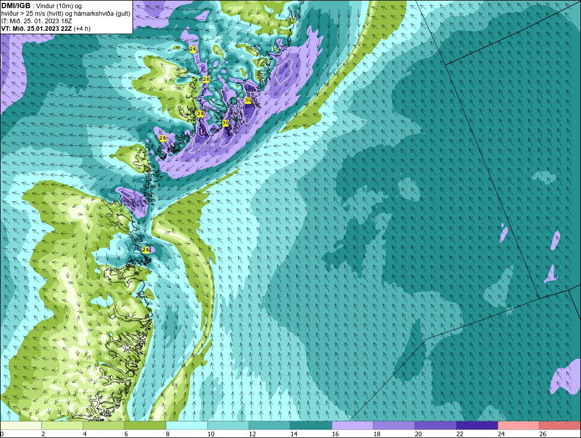581x438 pixels.
Task: Click the yellow gust label reading 29
Action: pyautogui.click(x=200, y=114)
